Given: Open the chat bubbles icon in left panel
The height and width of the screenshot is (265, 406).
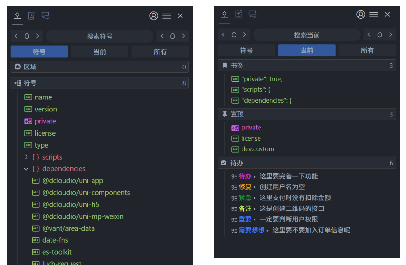Looking at the screenshot, I should coord(45,15).
